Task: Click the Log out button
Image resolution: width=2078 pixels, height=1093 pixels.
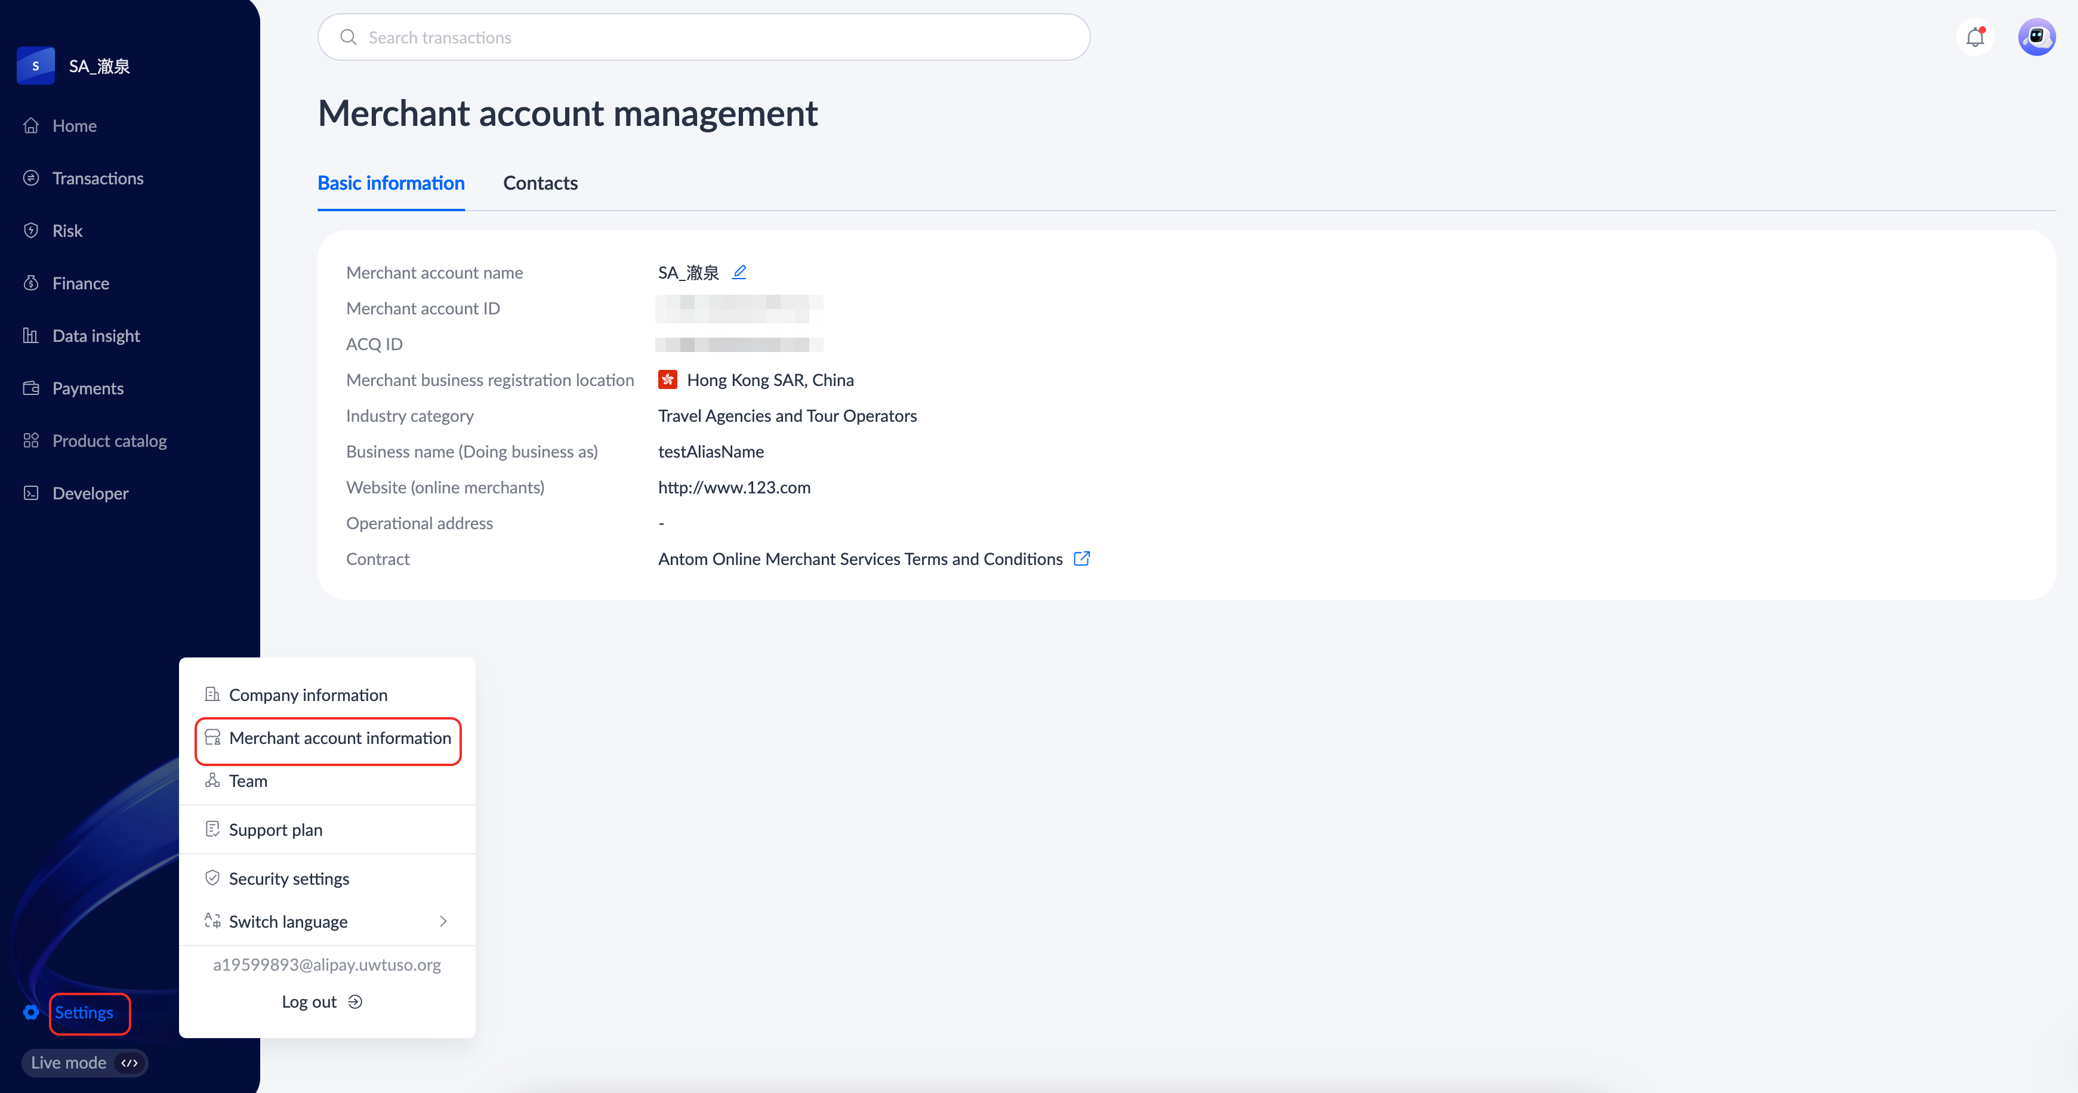Action: click(x=309, y=1001)
